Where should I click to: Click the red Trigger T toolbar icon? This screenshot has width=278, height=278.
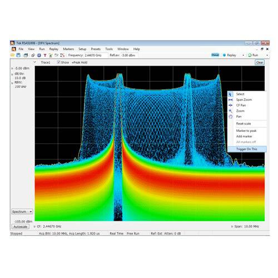pos(45,55)
